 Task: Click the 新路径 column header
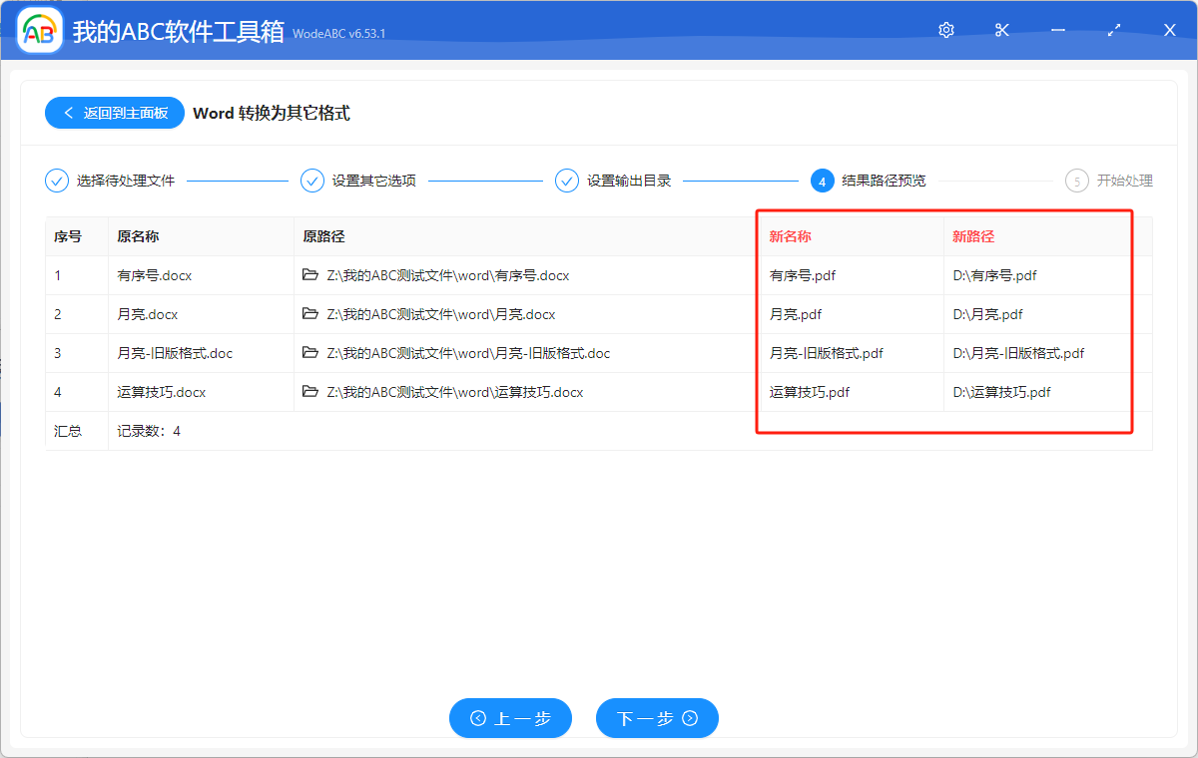click(973, 236)
